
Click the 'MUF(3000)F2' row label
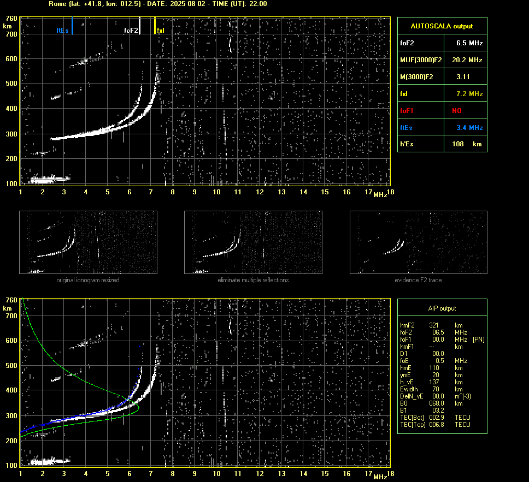421,59
